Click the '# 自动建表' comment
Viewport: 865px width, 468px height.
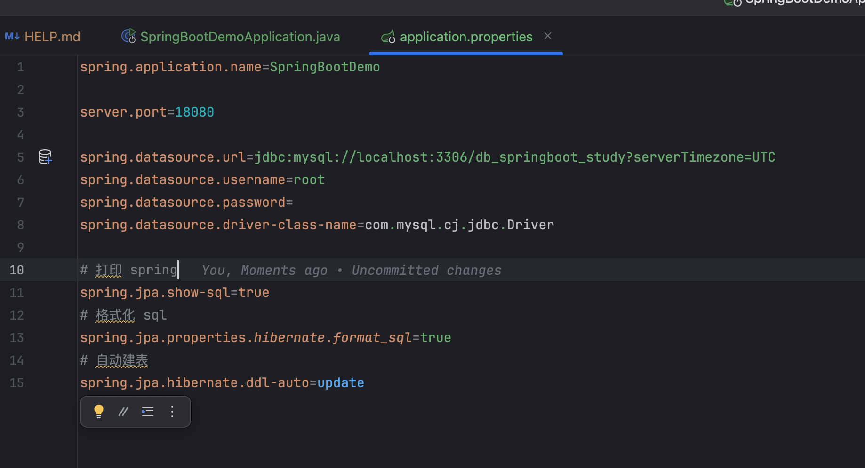pyautogui.click(x=114, y=360)
